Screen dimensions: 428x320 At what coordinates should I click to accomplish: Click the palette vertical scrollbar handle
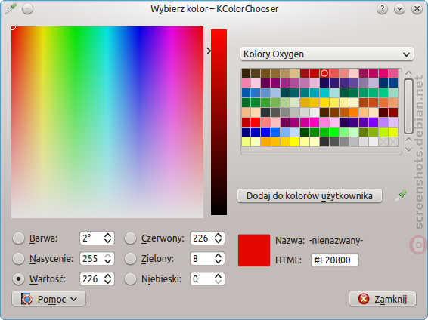pos(408,106)
